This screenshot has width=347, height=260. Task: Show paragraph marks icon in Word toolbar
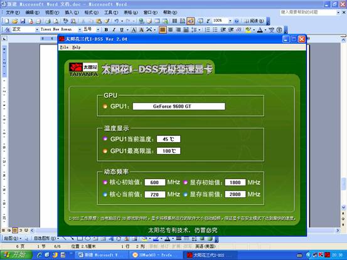[208, 21]
